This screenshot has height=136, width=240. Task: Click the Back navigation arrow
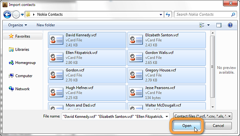tap(7, 14)
